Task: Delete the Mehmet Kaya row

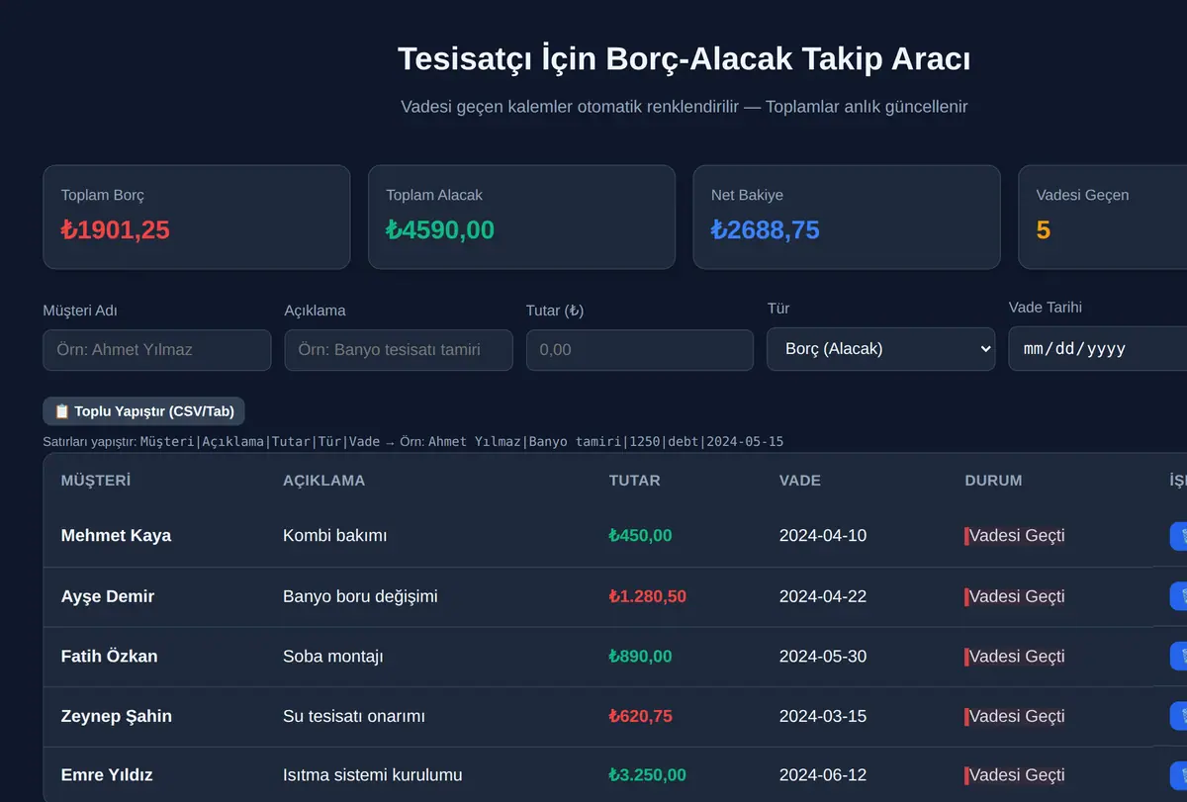Action: click(1178, 536)
